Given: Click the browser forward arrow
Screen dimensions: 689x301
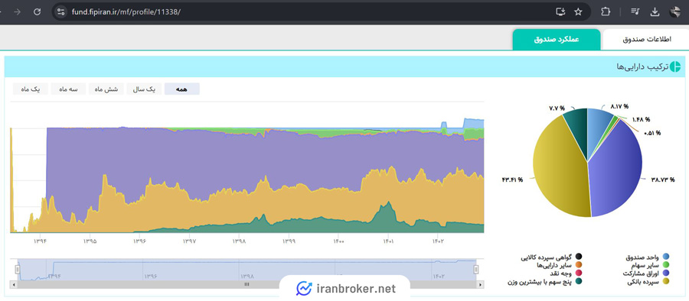Looking at the screenshot, I should [18, 12].
